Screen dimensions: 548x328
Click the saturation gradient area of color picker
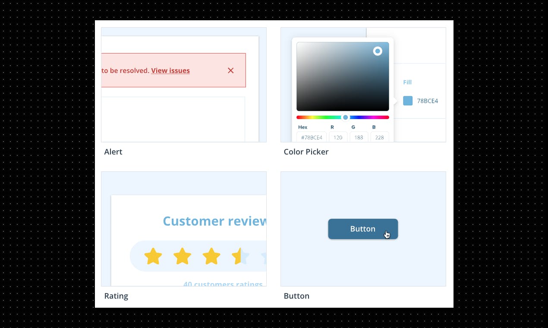(x=343, y=76)
